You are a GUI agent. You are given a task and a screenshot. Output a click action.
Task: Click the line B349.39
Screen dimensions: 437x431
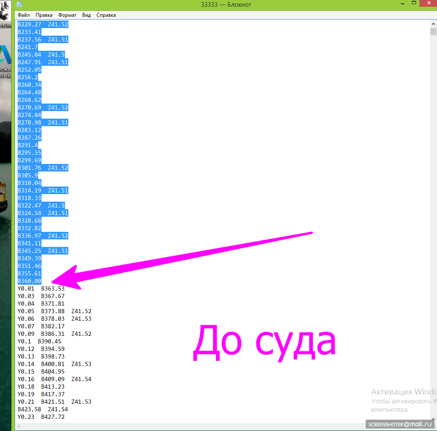(29, 258)
